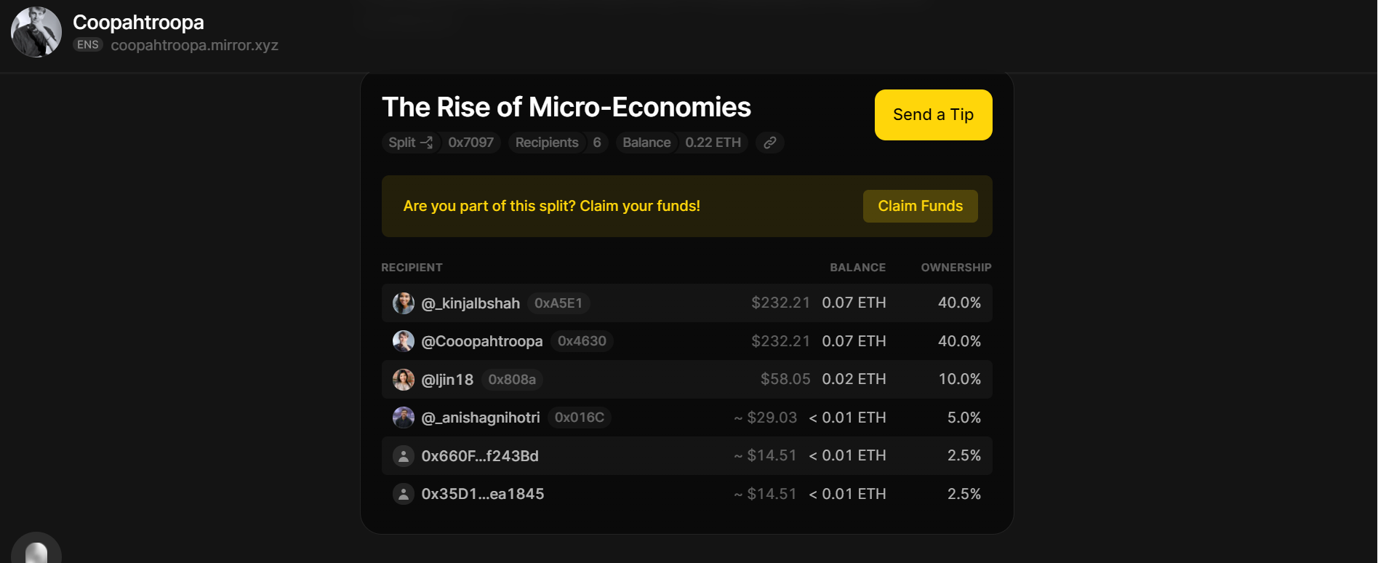Open the @_kinjalbshah recipient link

pyautogui.click(x=470, y=303)
